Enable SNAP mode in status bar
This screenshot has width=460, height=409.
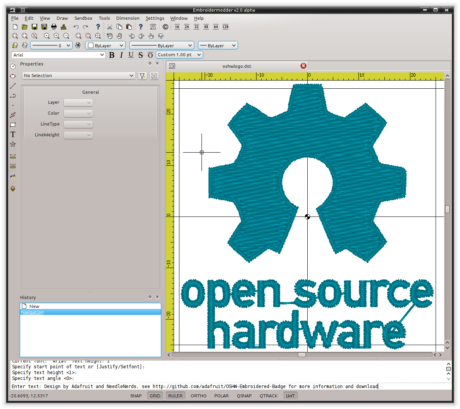click(136, 396)
